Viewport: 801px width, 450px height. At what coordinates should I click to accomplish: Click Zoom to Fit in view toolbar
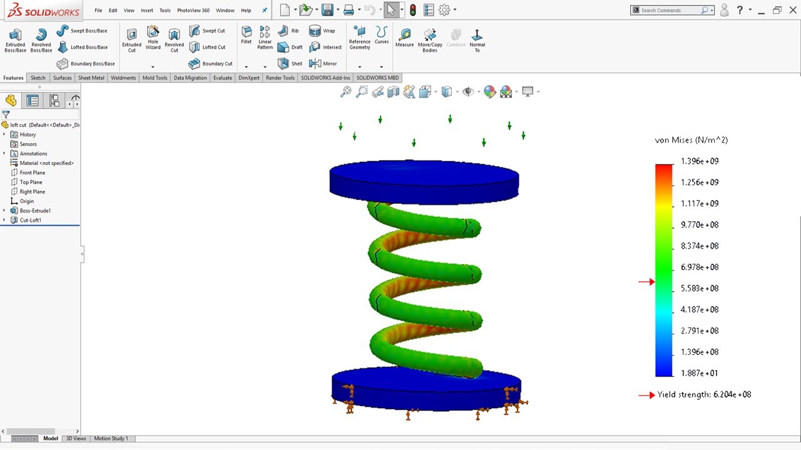tap(345, 92)
